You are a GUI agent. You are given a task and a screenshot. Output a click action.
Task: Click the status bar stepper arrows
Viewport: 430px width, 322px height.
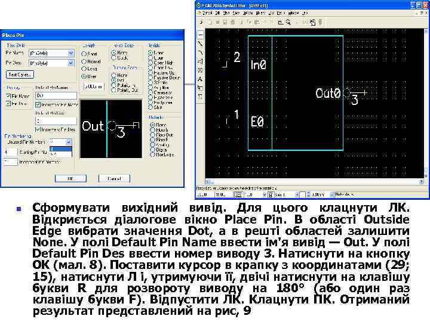(309, 194)
